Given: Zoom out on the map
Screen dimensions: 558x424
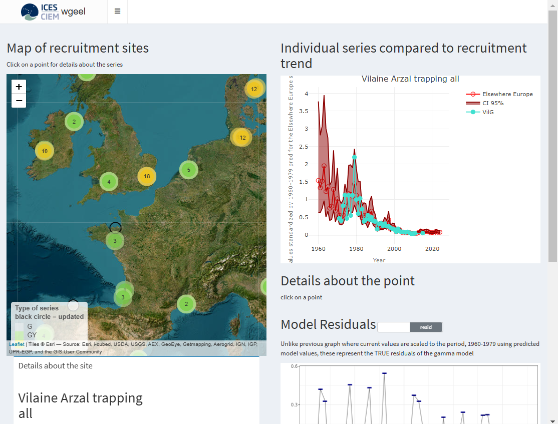Looking at the screenshot, I should click(x=19, y=101).
